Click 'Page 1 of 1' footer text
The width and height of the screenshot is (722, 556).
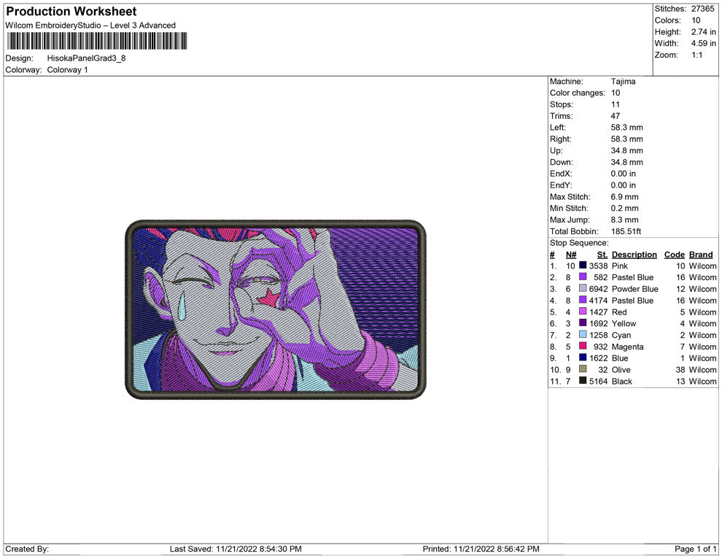click(x=695, y=549)
